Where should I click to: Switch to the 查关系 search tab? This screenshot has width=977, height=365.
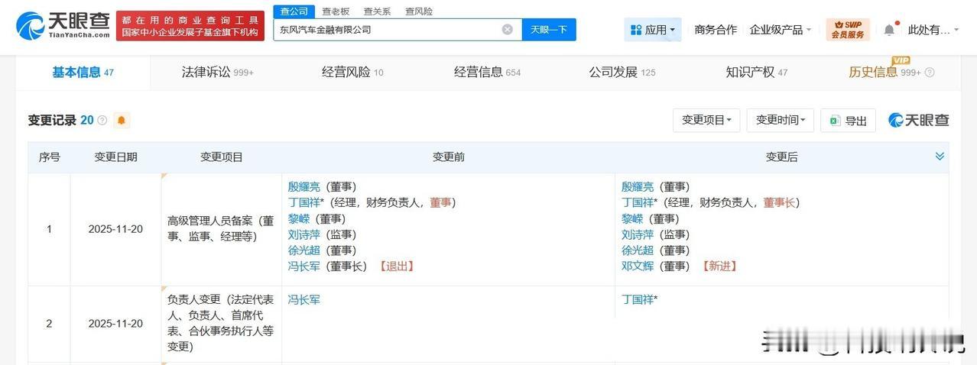pyautogui.click(x=377, y=11)
